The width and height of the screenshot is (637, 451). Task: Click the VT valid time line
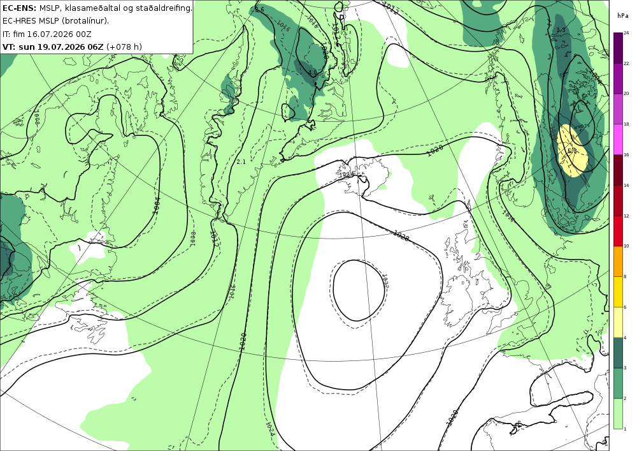73,47
